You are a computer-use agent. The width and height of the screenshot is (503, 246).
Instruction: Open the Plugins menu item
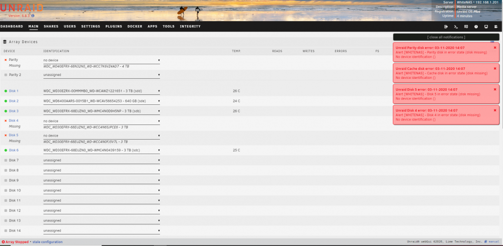point(114,27)
